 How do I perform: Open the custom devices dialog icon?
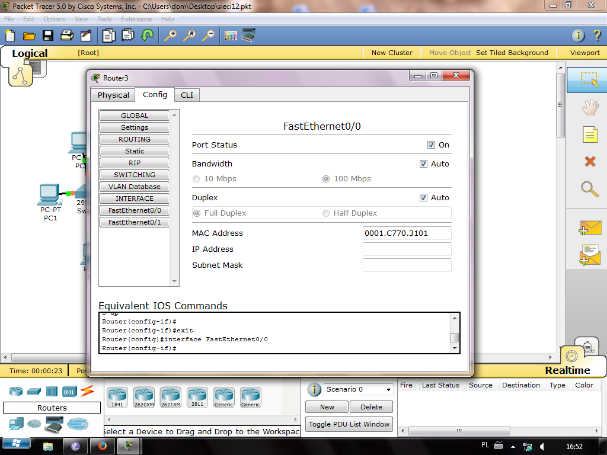click(248, 36)
